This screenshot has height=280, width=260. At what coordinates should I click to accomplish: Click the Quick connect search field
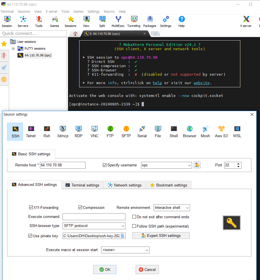click(x=33, y=33)
